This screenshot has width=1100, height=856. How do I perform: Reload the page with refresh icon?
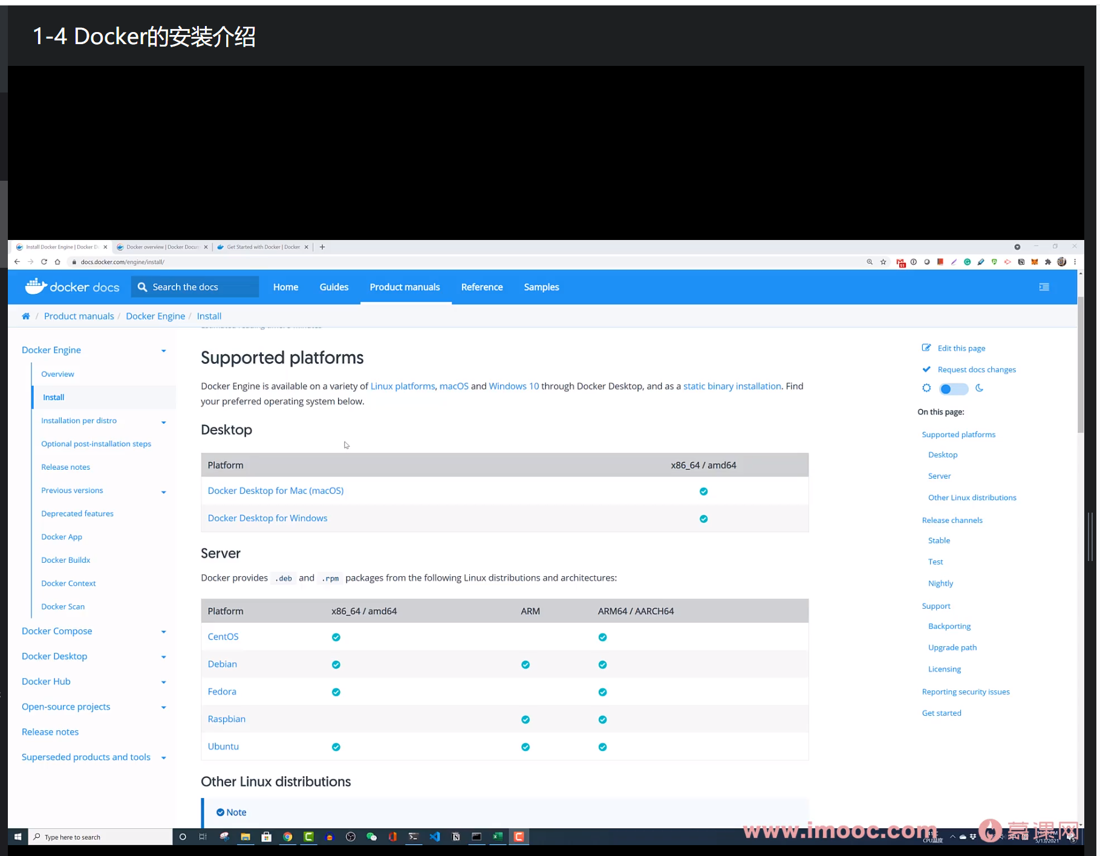tap(44, 262)
